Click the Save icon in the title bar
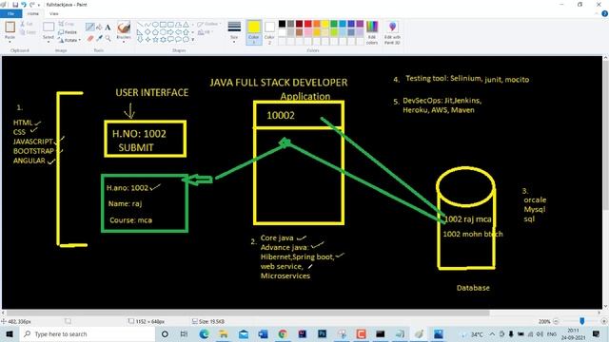This screenshot has height=342, width=609. [x=15, y=5]
